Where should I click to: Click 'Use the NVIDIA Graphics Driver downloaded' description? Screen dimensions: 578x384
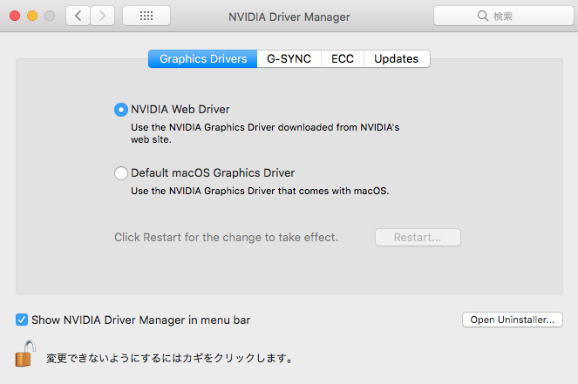click(x=265, y=133)
